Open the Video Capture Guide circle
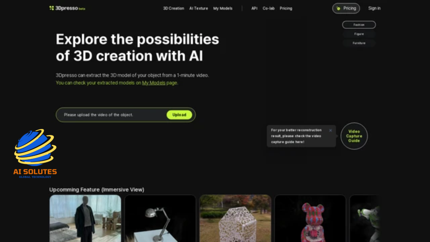Viewport: 430px width, 242px height. 354,136
